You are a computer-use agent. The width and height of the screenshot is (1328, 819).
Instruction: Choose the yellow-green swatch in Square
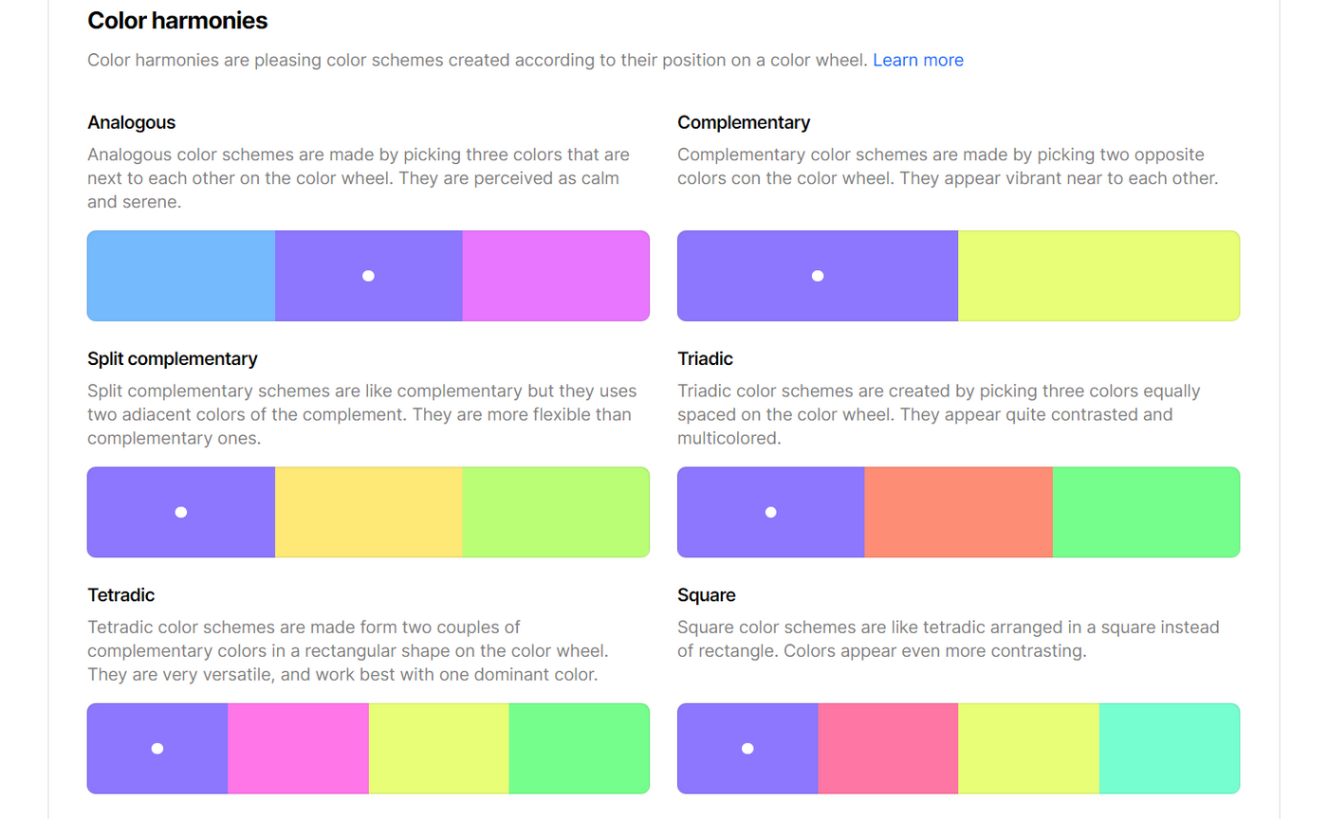click(1028, 748)
